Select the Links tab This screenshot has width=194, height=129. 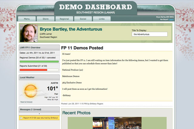[x=102, y=19]
